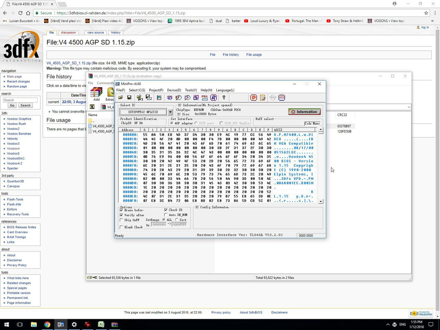Switch to the wiki discussion tab
The image size is (440, 330).
pyautogui.click(x=68, y=33)
